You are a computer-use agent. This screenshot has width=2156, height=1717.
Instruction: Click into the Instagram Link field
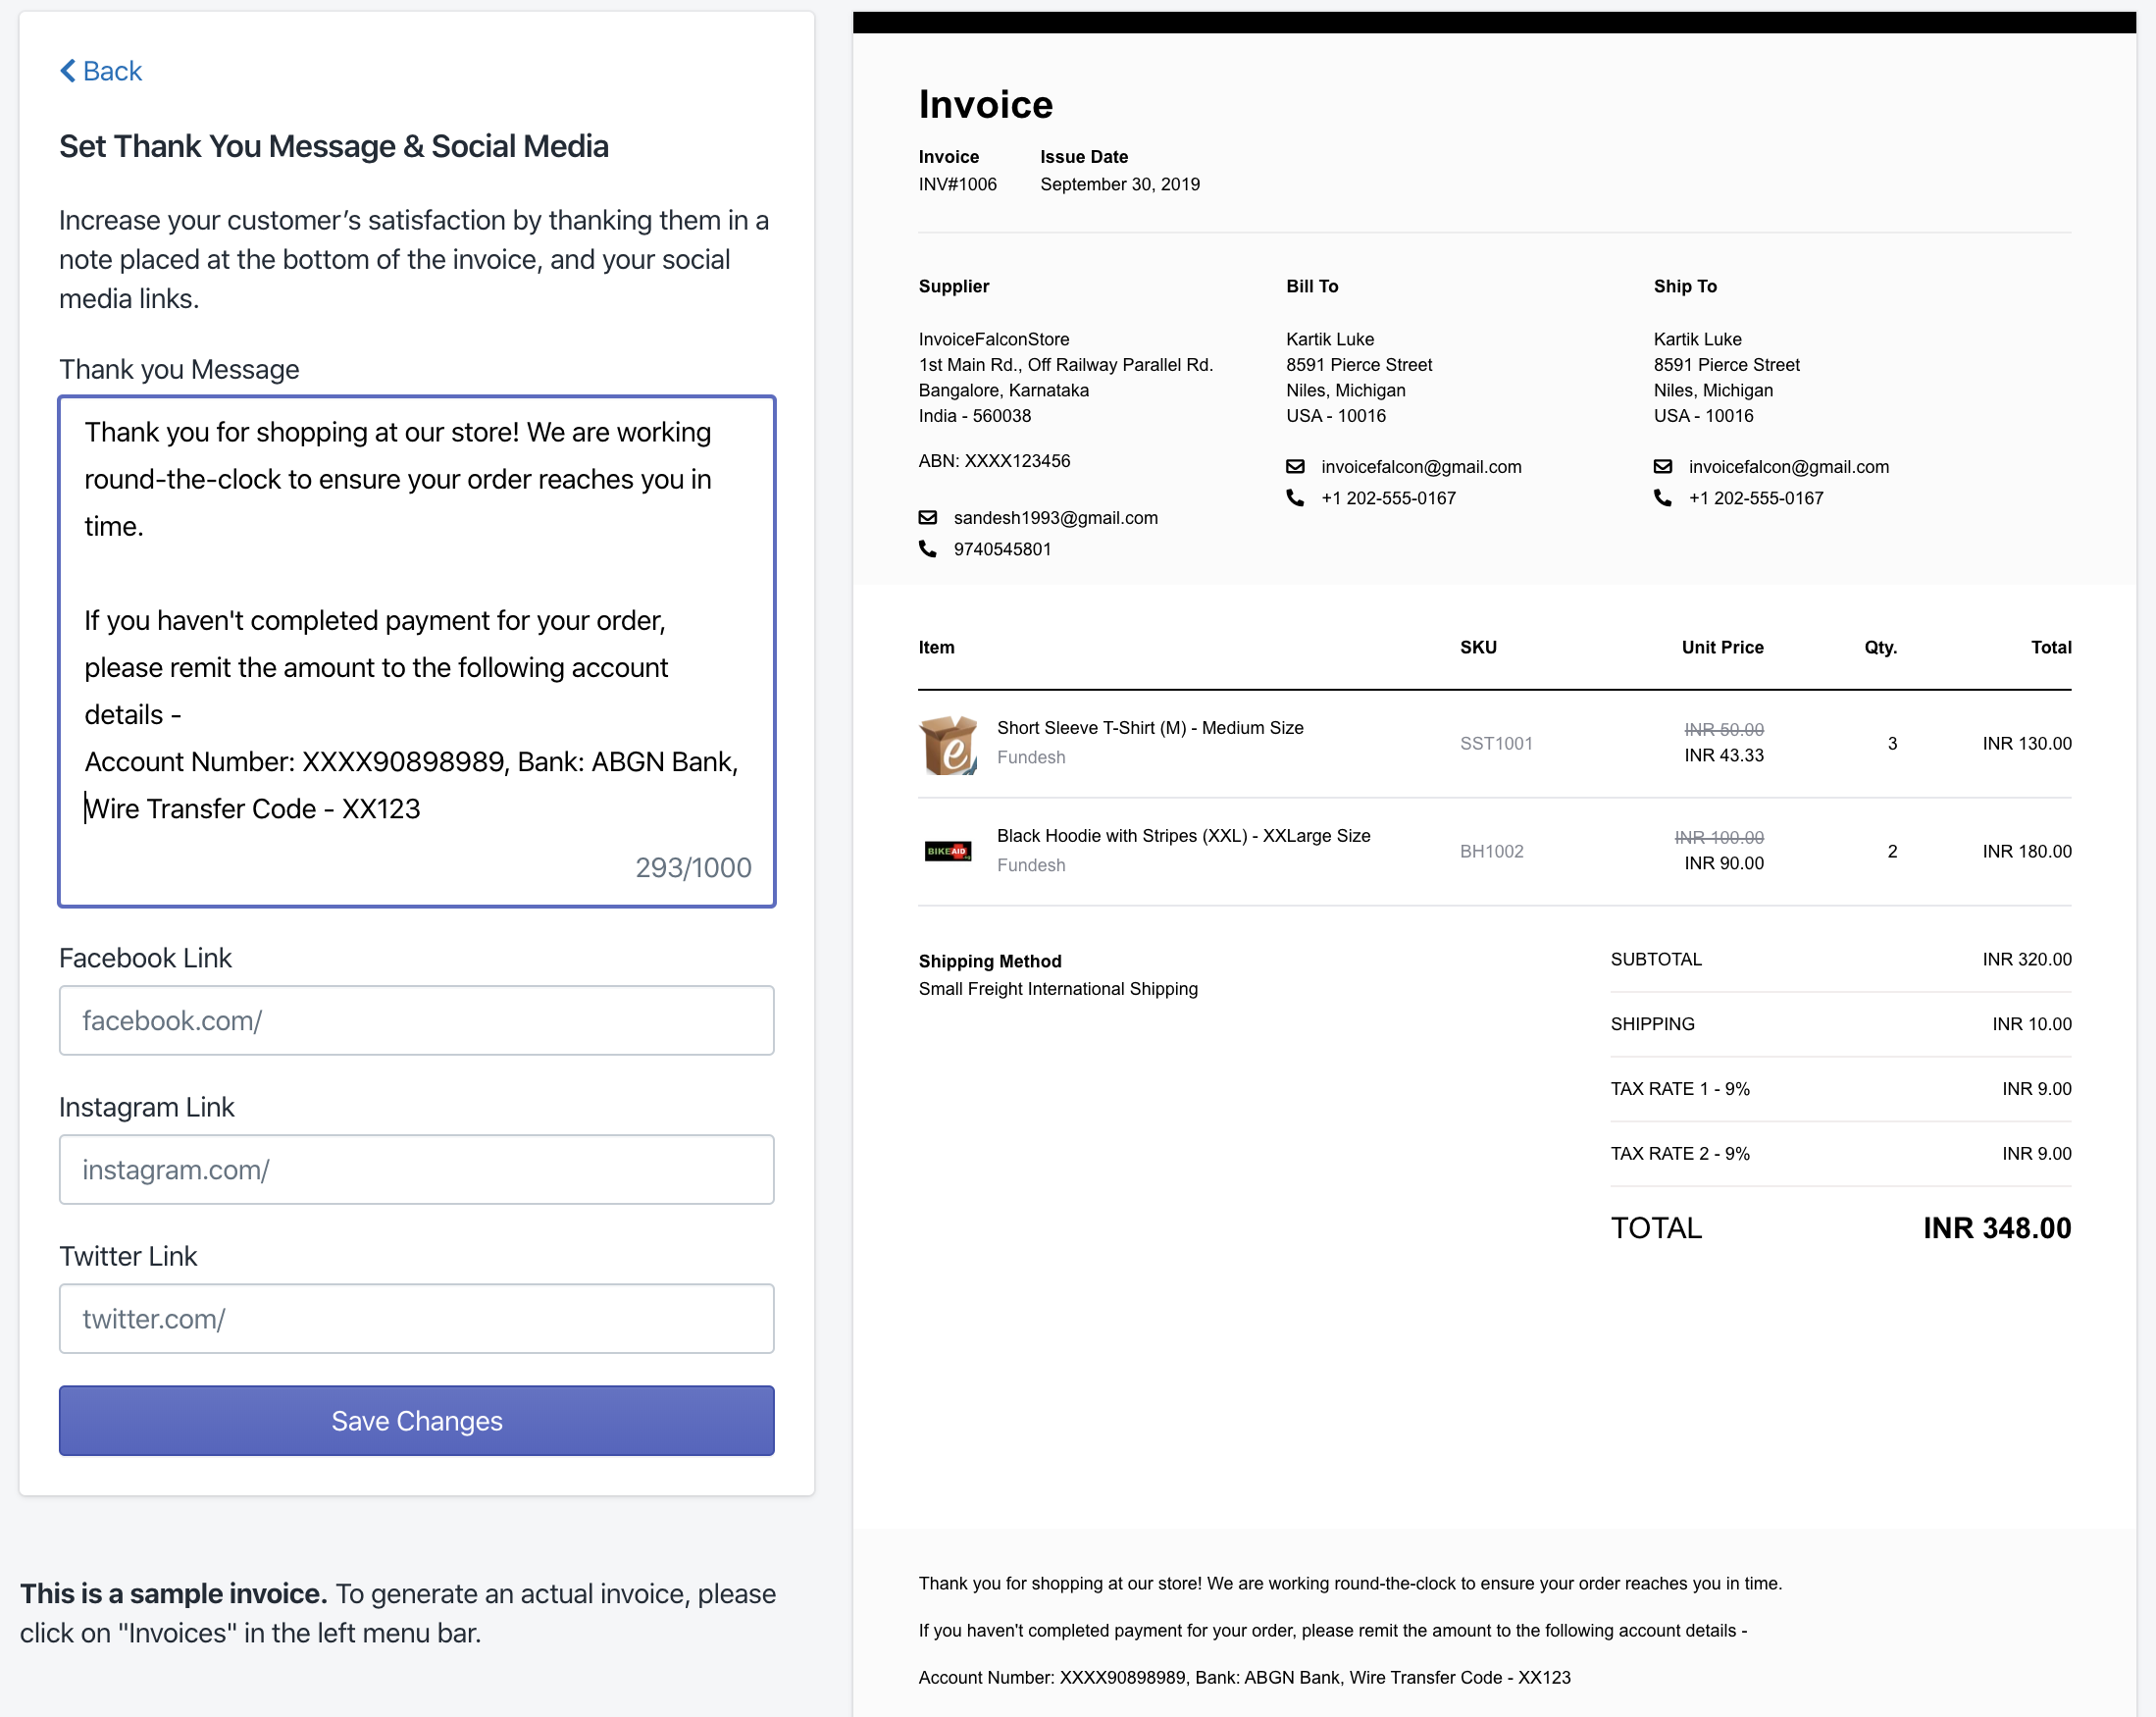(x=417, y=1169)
